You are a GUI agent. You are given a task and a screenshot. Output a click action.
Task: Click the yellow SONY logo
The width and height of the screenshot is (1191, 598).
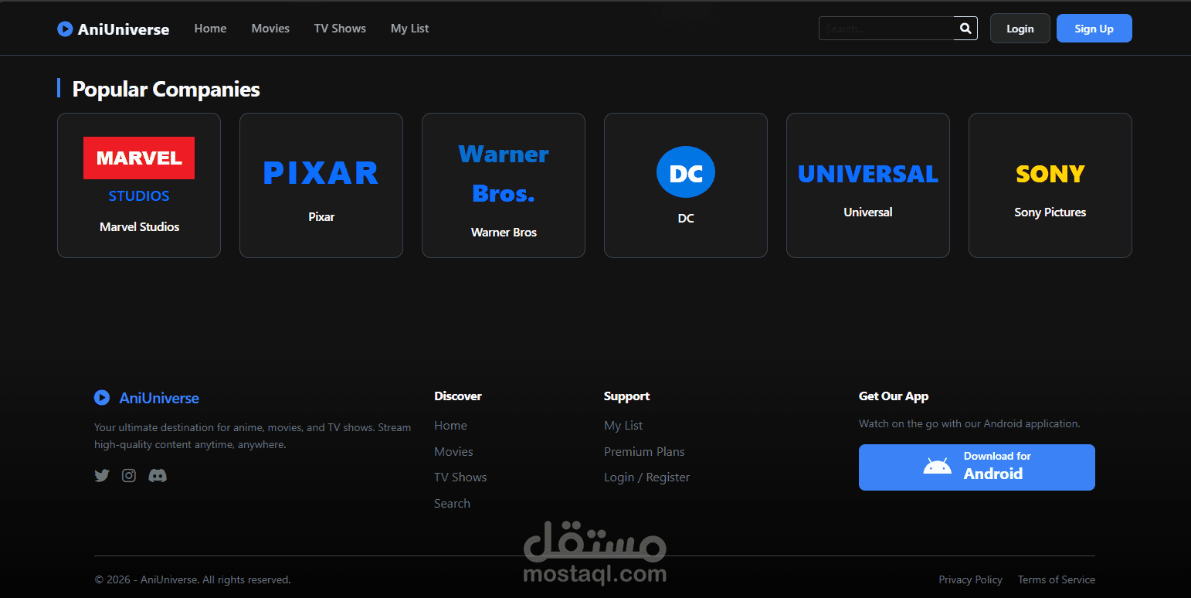click(1050, 174)
